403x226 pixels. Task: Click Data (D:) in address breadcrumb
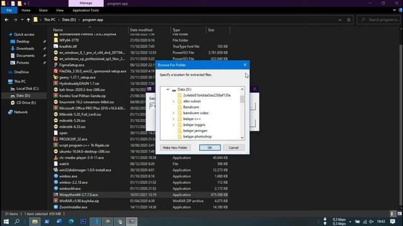69,19
